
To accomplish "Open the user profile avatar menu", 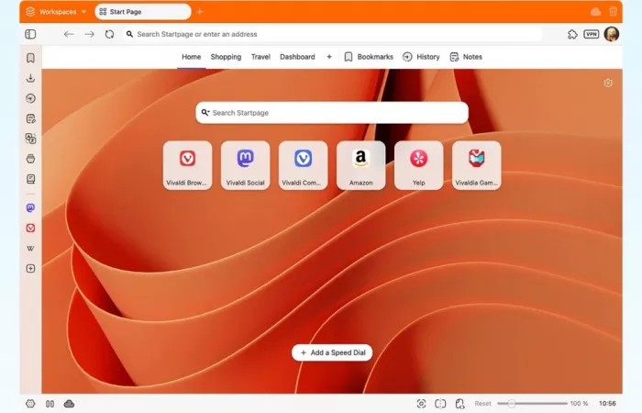I will click(x=612, y=34).
